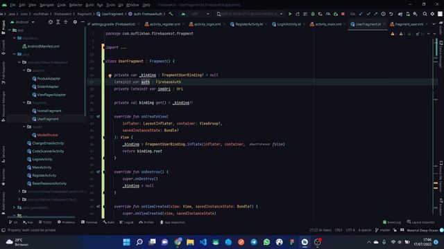Click the Git rollback undo icon

pyautogui.click(x=391, y=14)
